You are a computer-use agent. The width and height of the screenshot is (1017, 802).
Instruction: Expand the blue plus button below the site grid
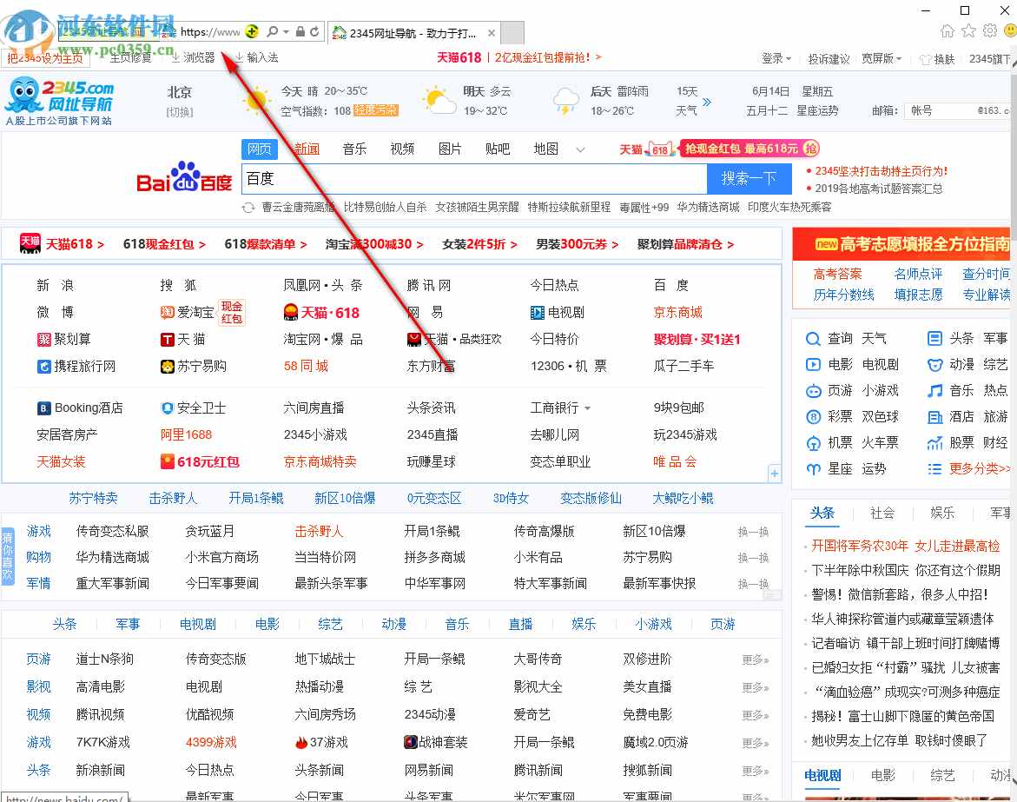(x=773, y=474)
